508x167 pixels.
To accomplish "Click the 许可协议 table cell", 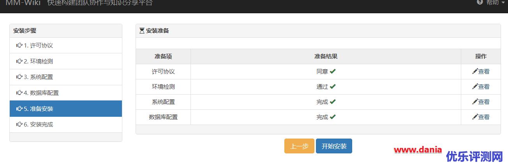I will click(163, 72).
